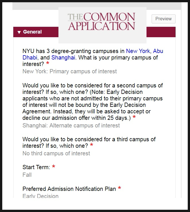Click the third campus of interest question text
190x212 pixels.
click(x=89, y=142)
